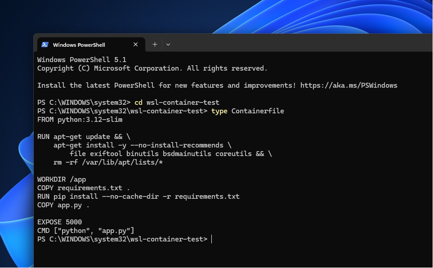Click the "Windows PowerShell 5.1" header text

pos(82,60)
